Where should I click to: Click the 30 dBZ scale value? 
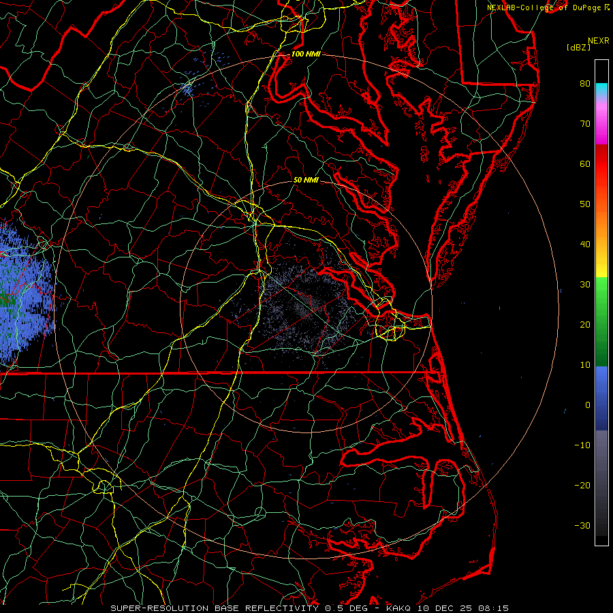(x=585, y=285)
